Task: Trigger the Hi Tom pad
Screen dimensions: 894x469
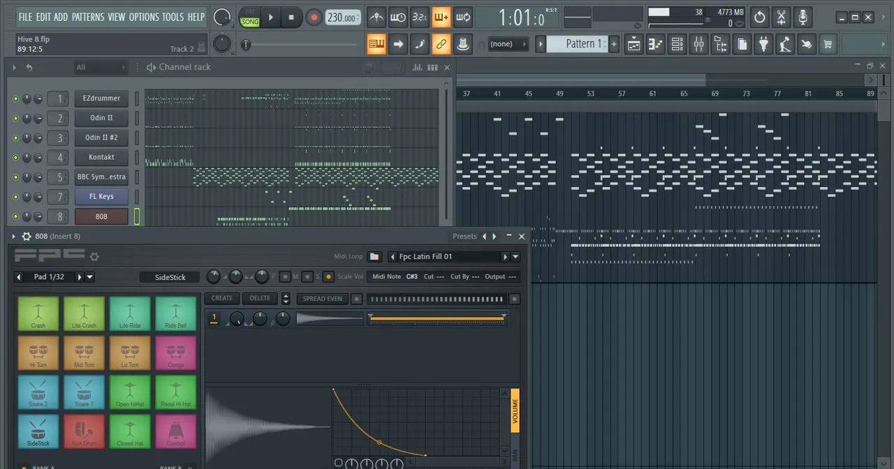Action: pos(38,352)
